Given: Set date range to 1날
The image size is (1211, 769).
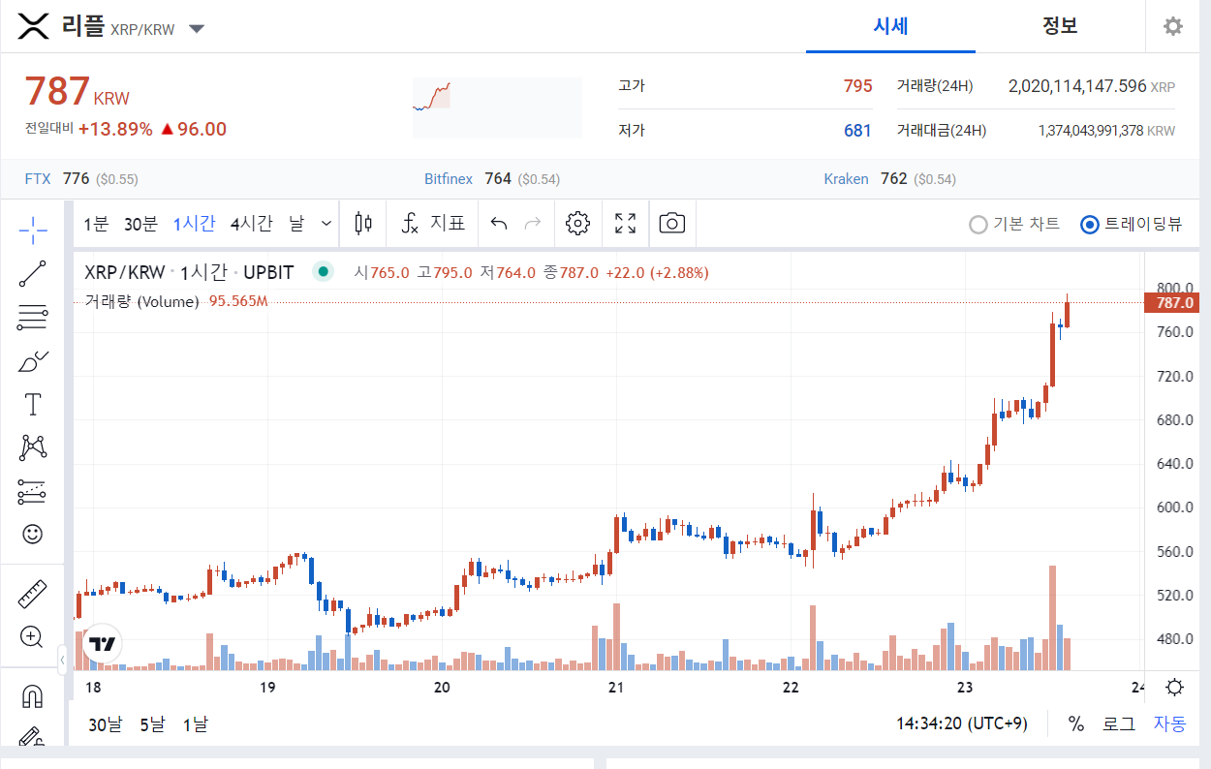Looking at the screenshot, I should 195,724.
